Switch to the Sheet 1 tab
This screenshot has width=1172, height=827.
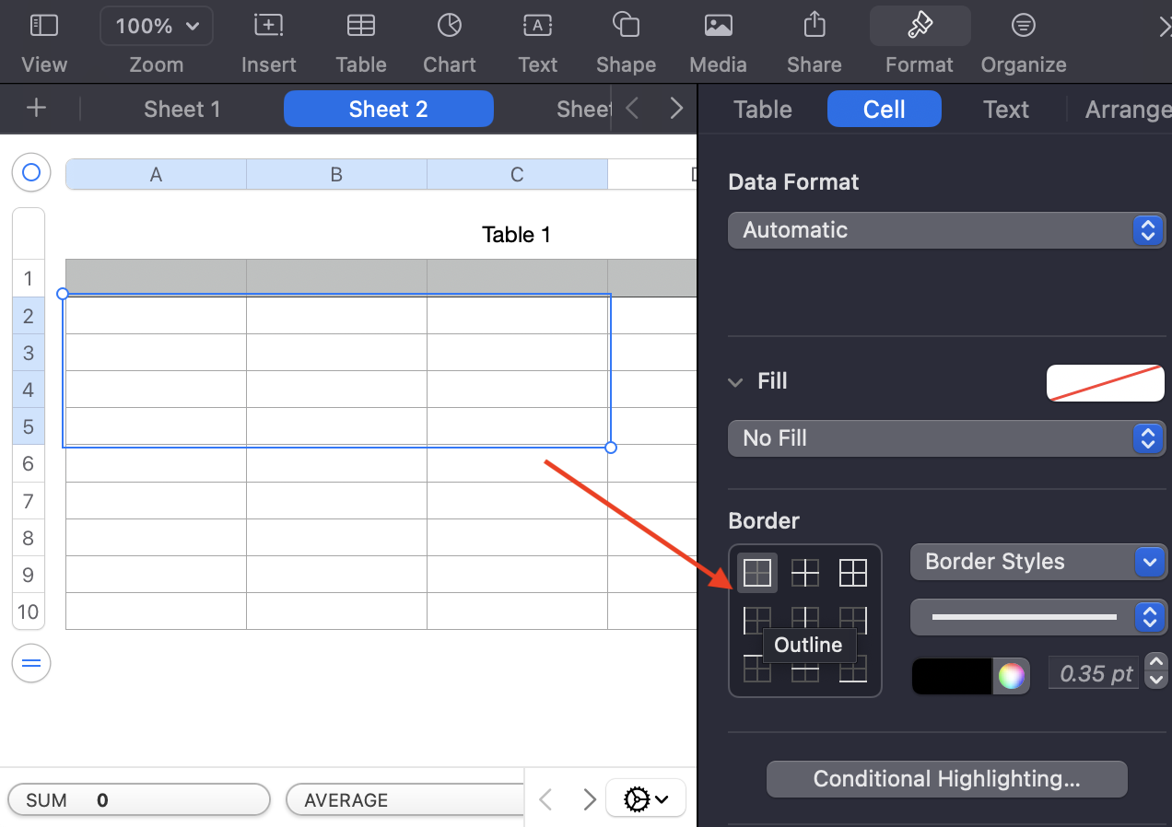pos(182,110)
